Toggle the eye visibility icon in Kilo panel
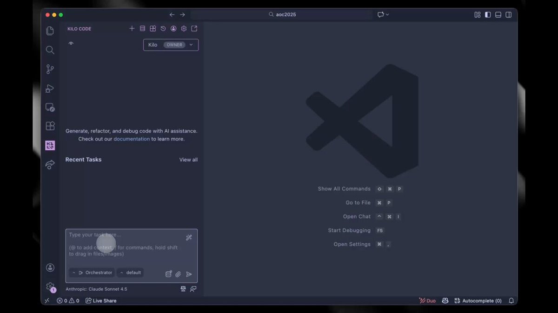 coord(71,43)
